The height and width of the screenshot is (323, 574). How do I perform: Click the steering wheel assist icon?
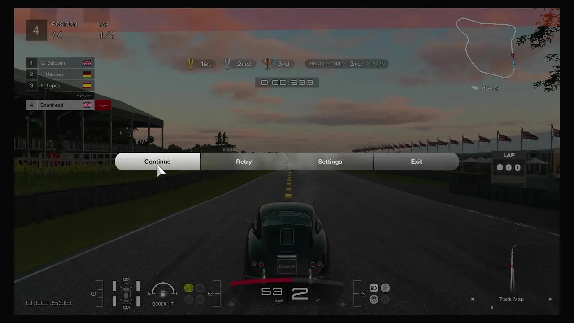point(385,288)
